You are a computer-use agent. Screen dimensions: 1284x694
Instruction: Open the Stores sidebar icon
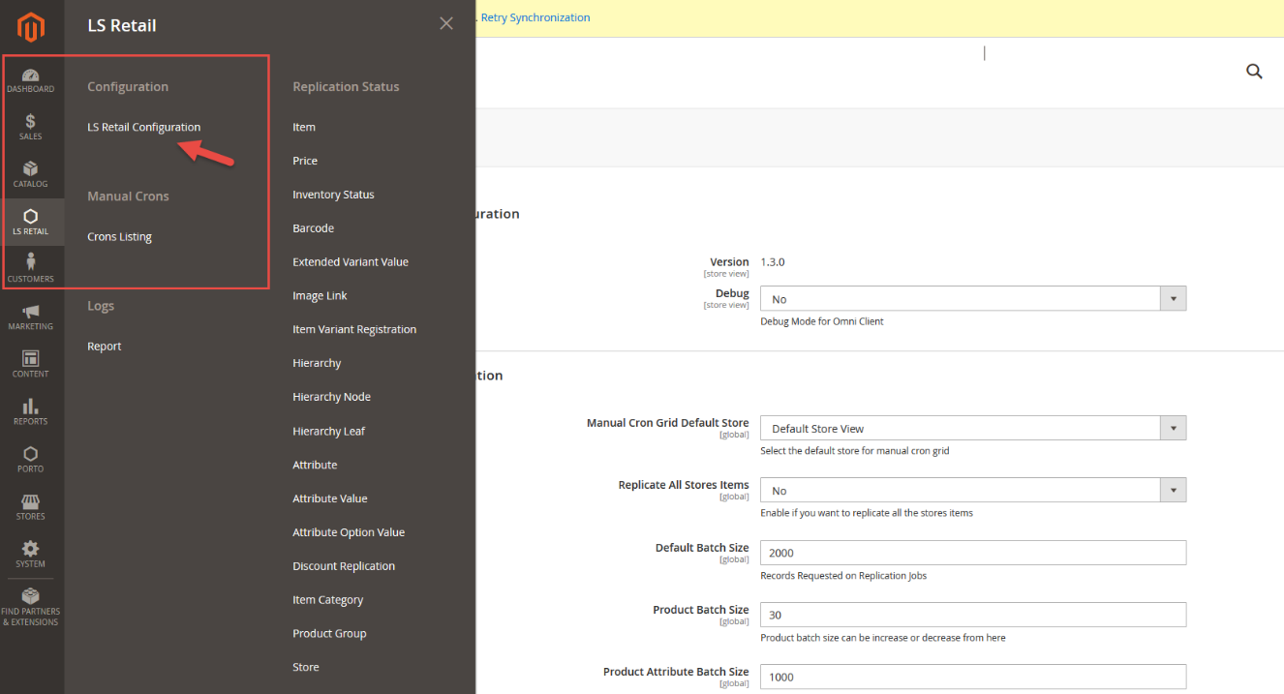coord(31,506)
